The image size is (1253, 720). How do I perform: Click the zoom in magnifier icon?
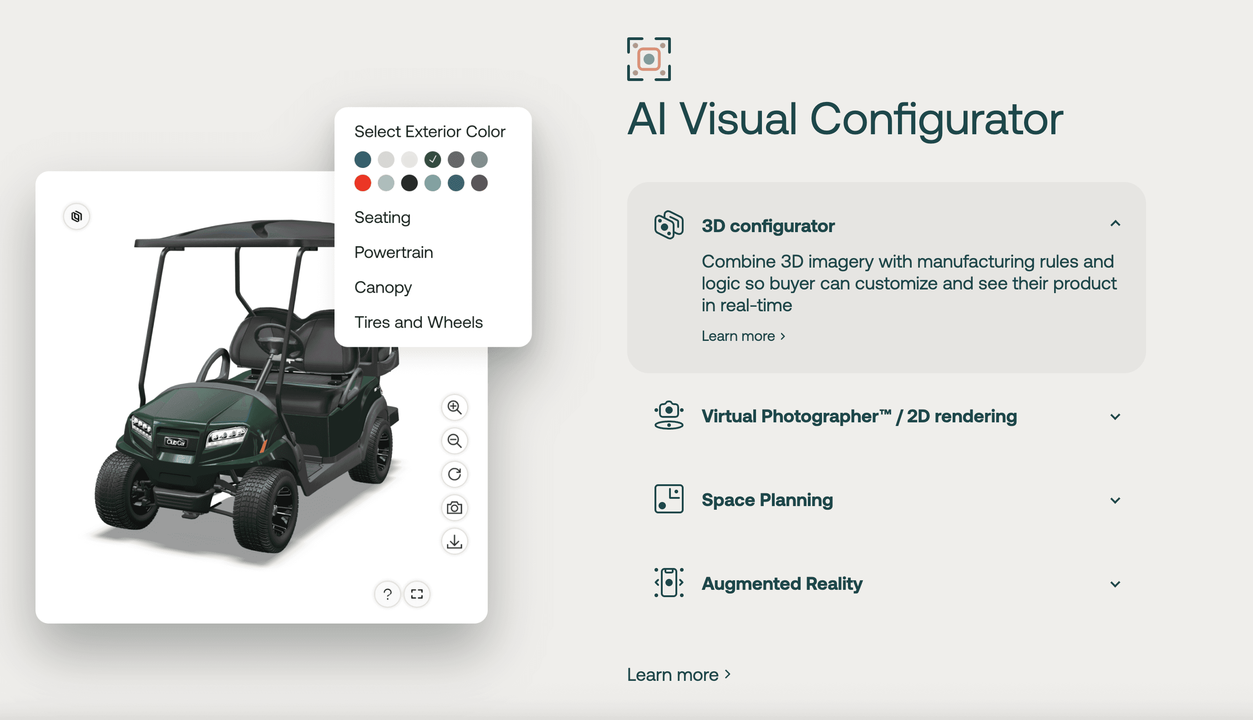click(454, 407)
